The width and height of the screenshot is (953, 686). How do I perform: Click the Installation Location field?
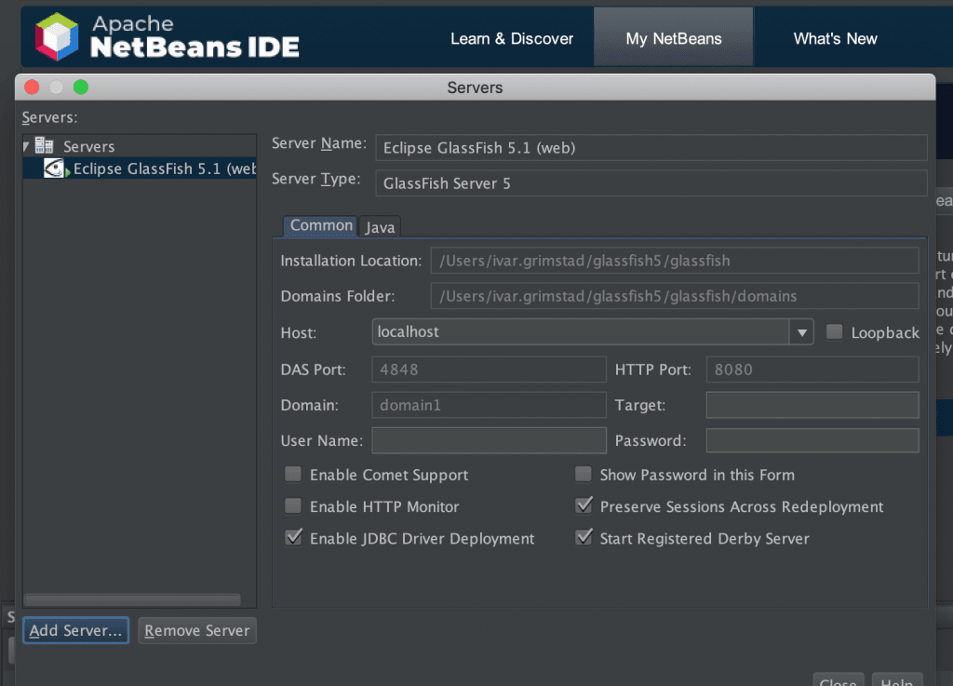click(x=675, y=261)
